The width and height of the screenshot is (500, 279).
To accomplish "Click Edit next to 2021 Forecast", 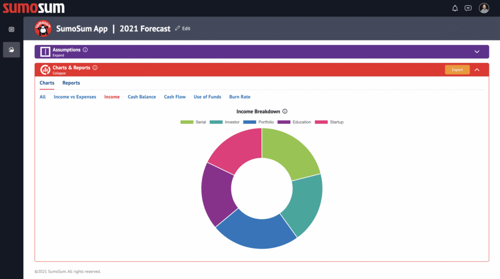I will tap(183, 29).
